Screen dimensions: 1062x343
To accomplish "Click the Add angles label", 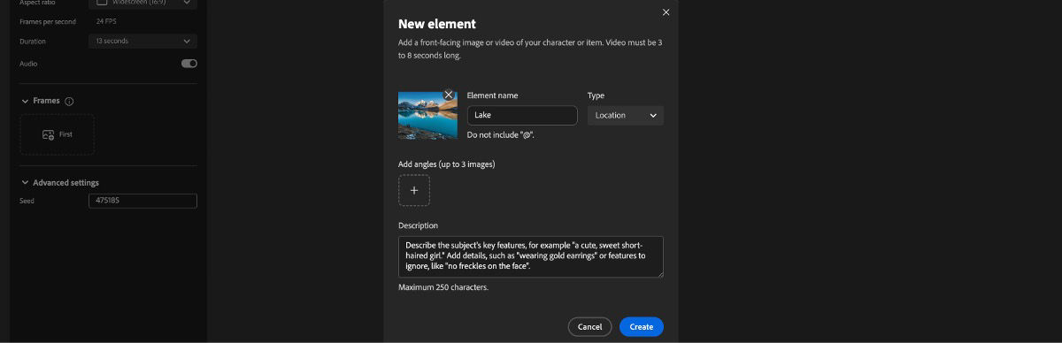I will click(446, 164).
